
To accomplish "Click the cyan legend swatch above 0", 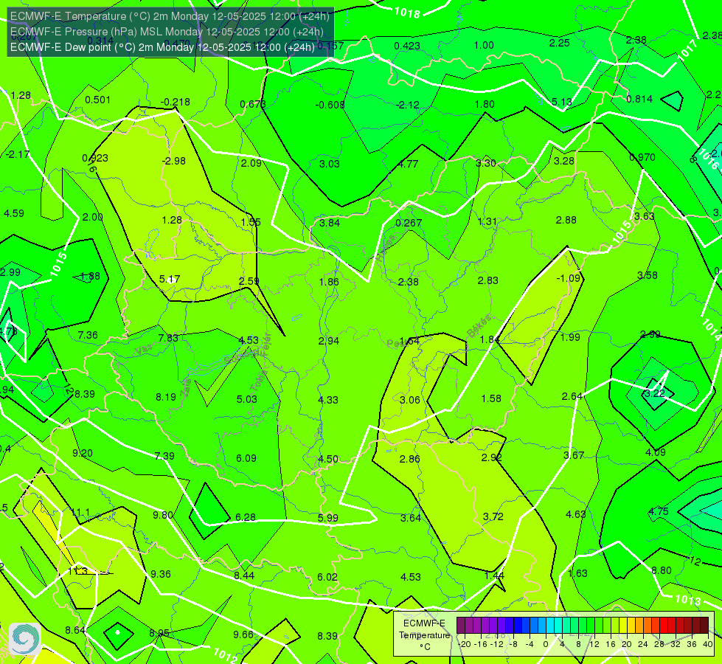I will point(550,626).
